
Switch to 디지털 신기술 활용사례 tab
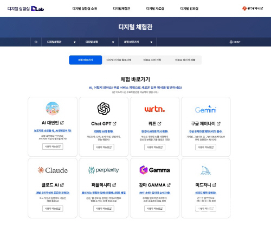[x=119, y=60]
